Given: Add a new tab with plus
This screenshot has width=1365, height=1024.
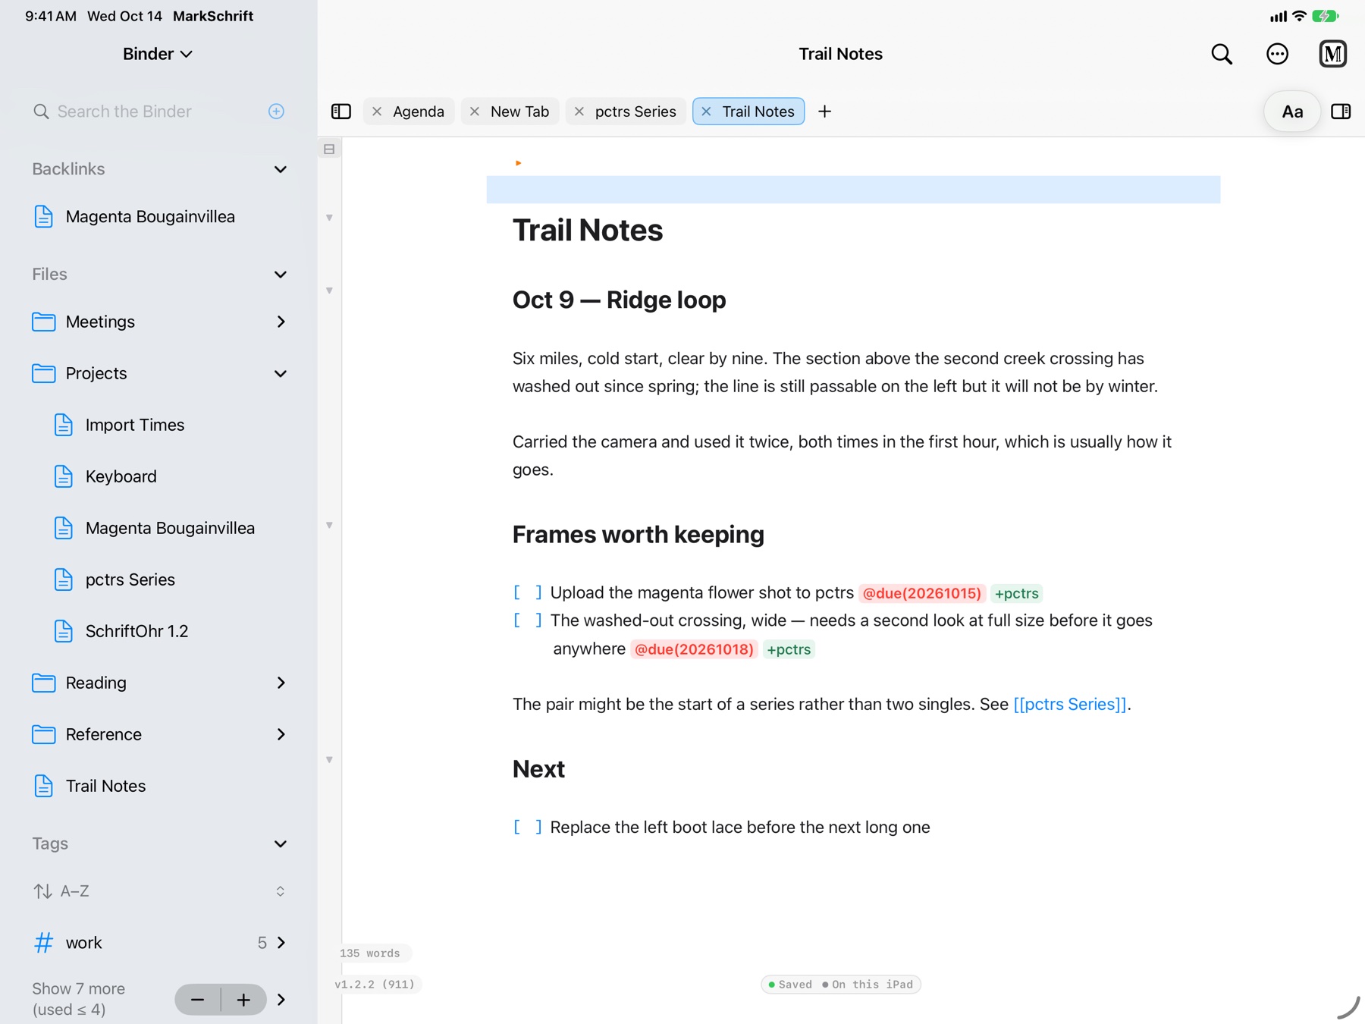Looking at the screenshot, I should [825, 112].
